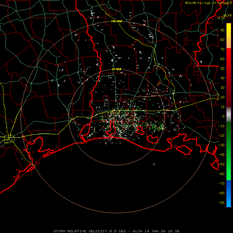
Task: Click the "100 NMI" range ring label
Action: click(116, 21)
